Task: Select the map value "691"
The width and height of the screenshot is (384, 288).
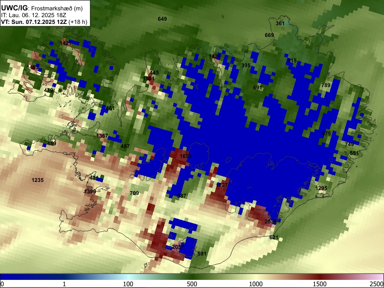Action: pos(258,88)
